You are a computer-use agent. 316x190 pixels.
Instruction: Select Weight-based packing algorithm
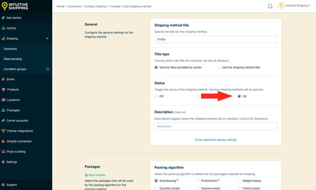240,181
